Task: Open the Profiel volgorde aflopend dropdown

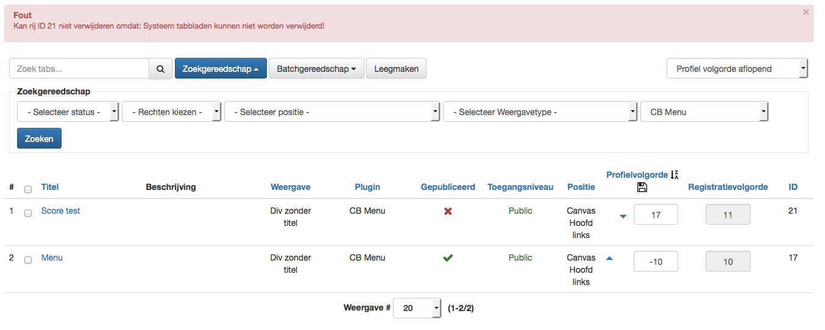Action: click(737, 69)
